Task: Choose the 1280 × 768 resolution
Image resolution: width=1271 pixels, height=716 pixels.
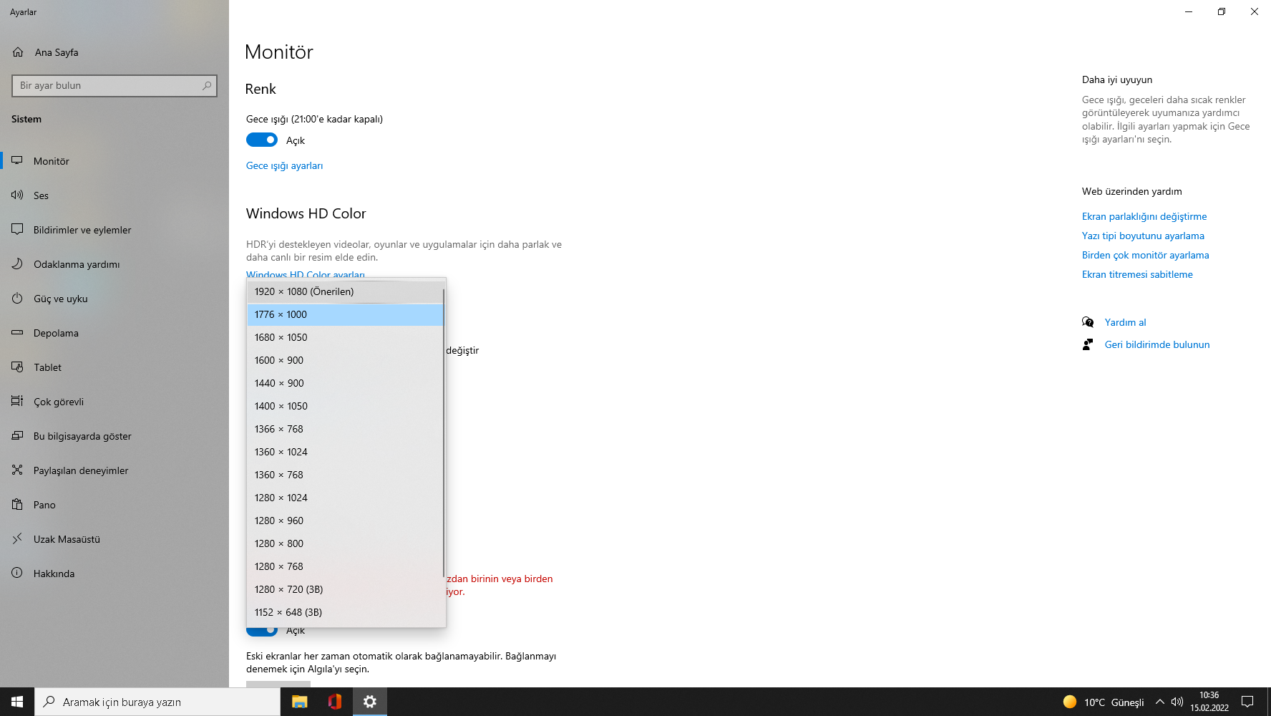Action: click(x=346, y=566)
